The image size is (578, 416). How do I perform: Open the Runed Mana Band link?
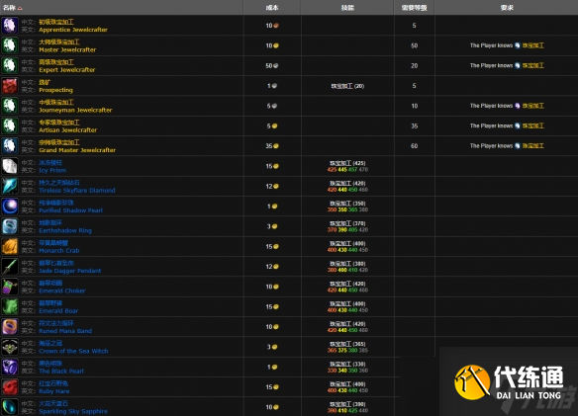[65, 331]
